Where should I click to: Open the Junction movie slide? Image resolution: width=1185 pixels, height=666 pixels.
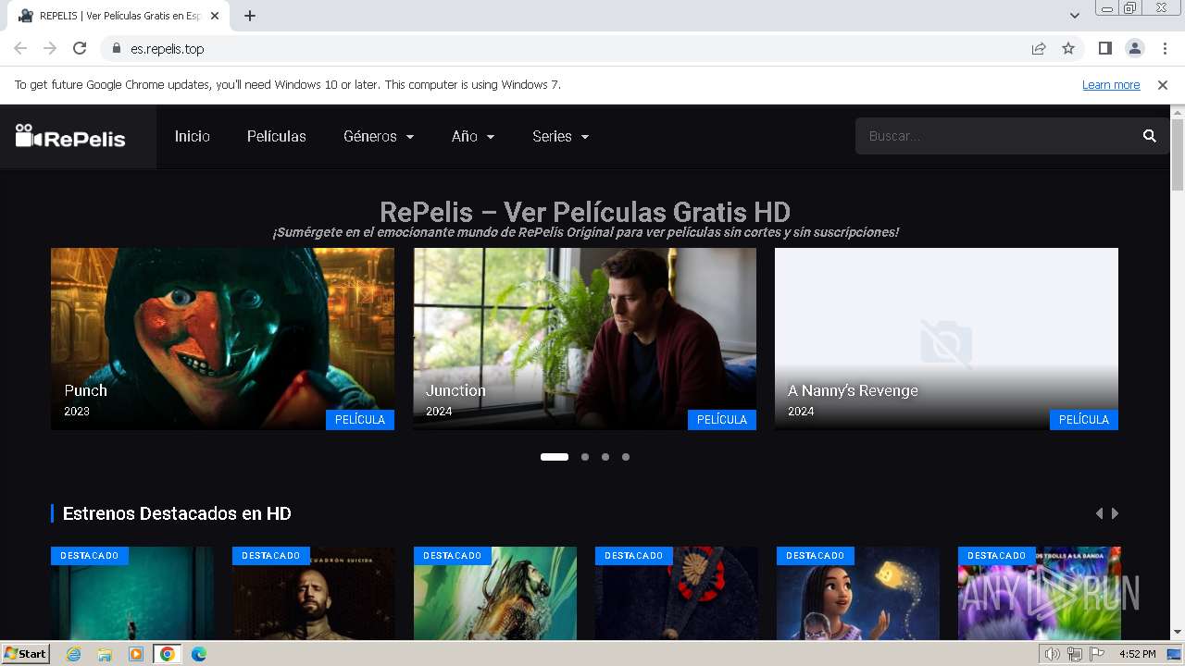coord(584,339)
